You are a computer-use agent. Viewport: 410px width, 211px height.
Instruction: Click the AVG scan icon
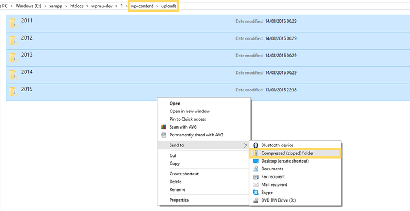click(x=163, y=127)
